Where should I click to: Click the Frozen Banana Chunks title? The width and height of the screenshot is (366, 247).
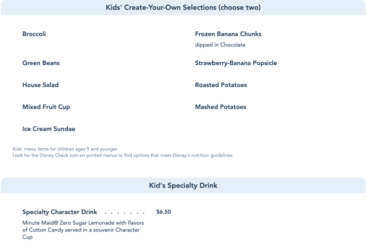[228, 34]
